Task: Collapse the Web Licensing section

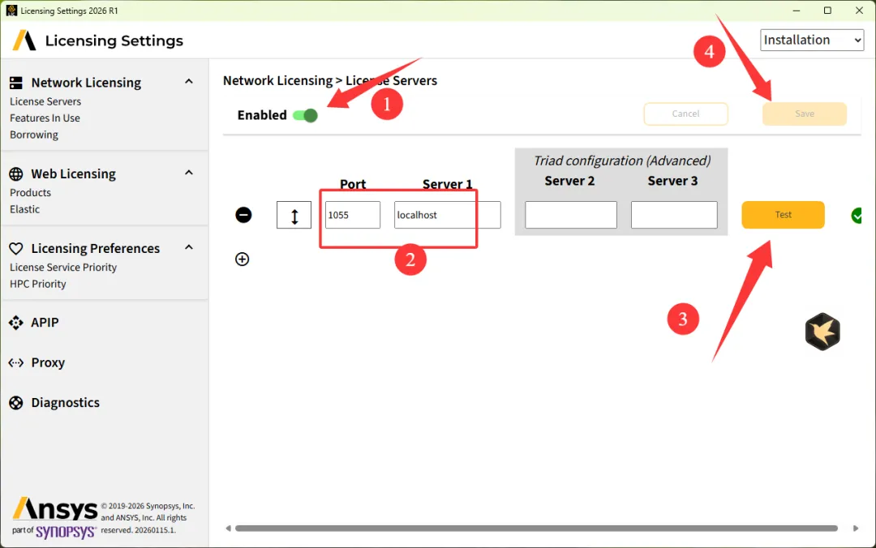Action: point(189,173)
